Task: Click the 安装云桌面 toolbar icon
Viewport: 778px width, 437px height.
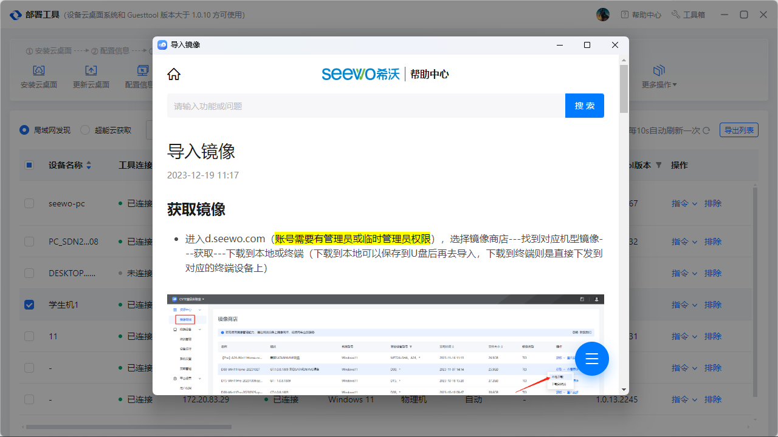Action: click(x=39, y=70)
